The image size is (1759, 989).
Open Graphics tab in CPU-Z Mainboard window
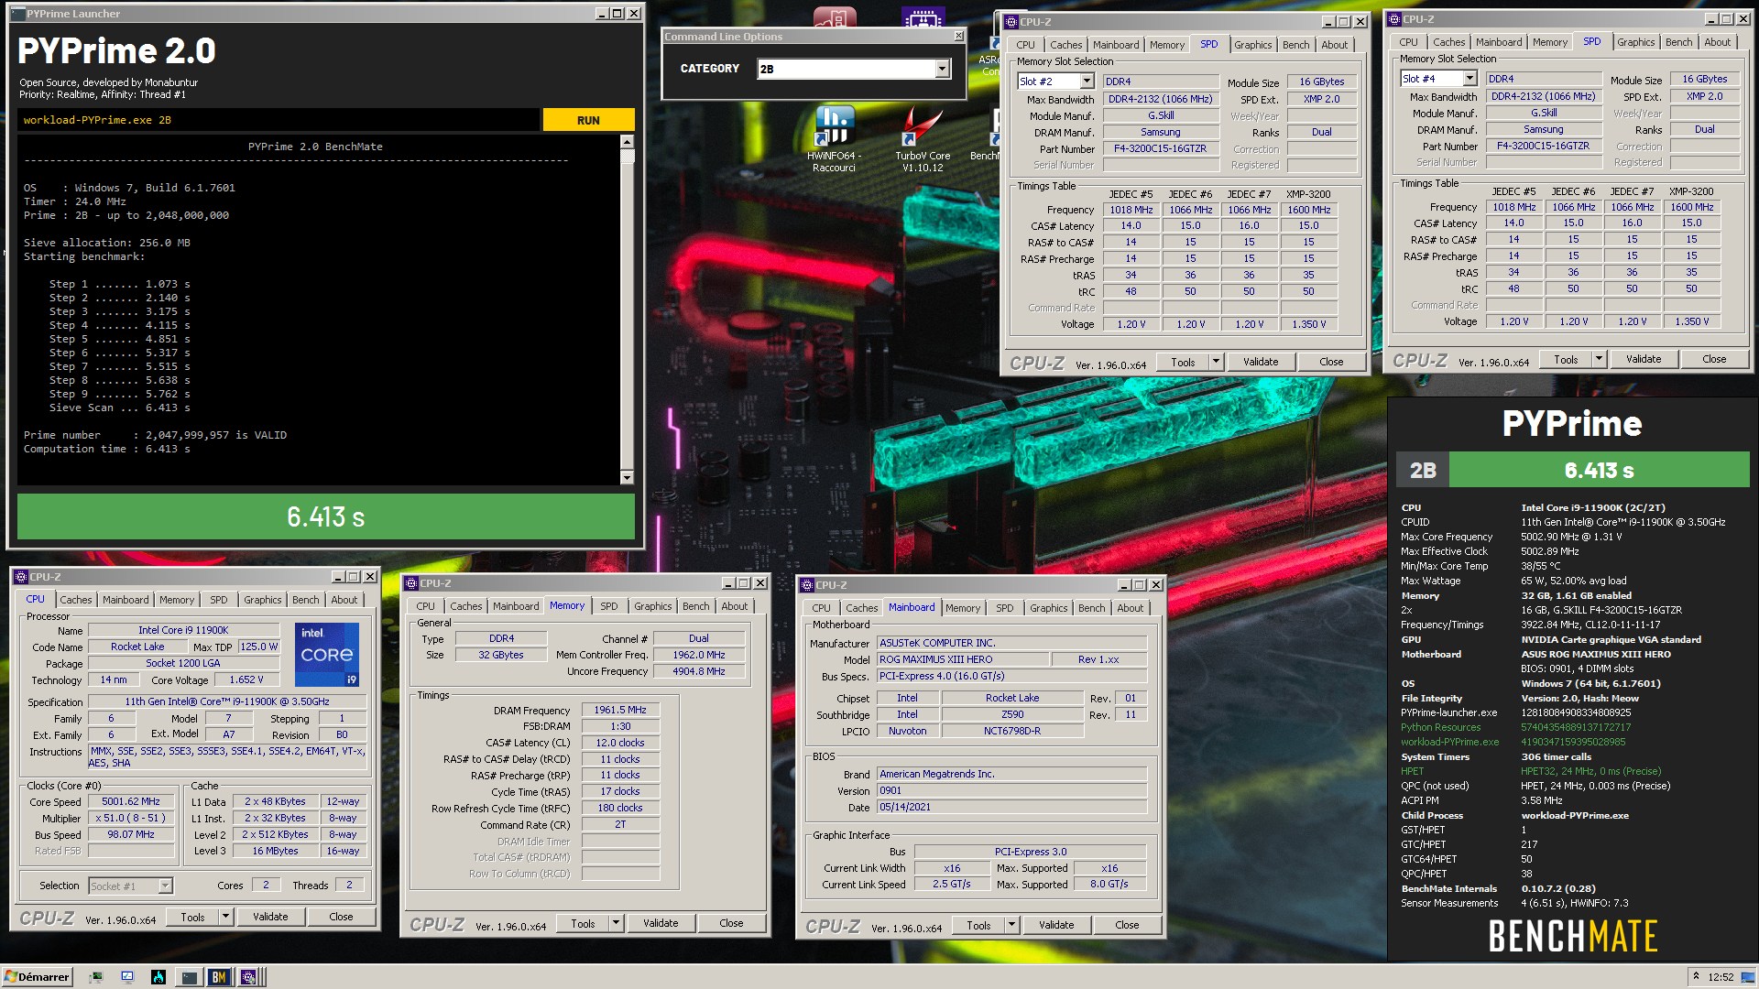[x=1048, y=608]
